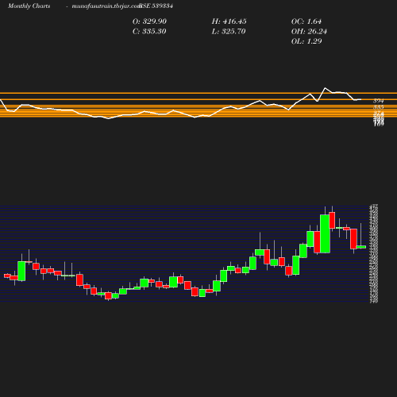Click the tallest green candlestick near the peak
The height and width of the screenshot is (397, 397).
[325, 233]
